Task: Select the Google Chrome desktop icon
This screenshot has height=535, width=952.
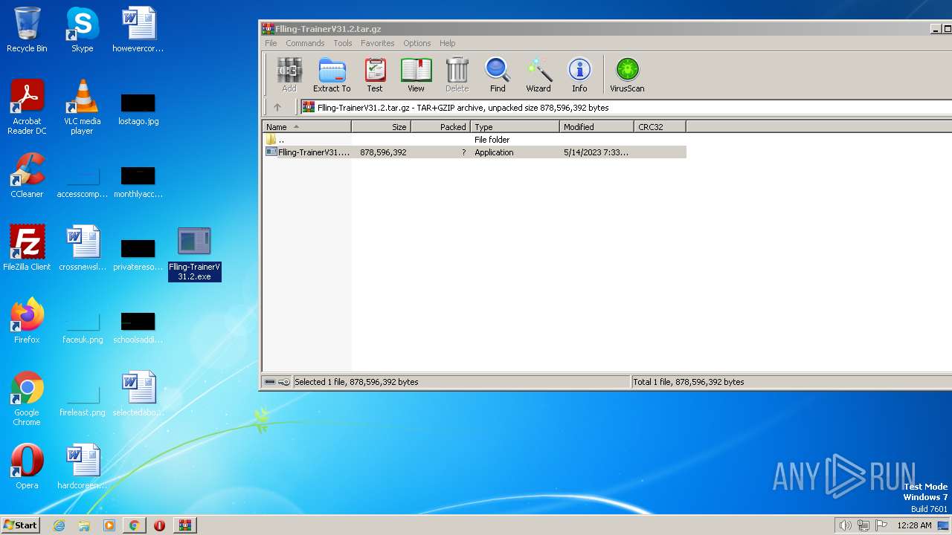Action: tap(27, 398)
